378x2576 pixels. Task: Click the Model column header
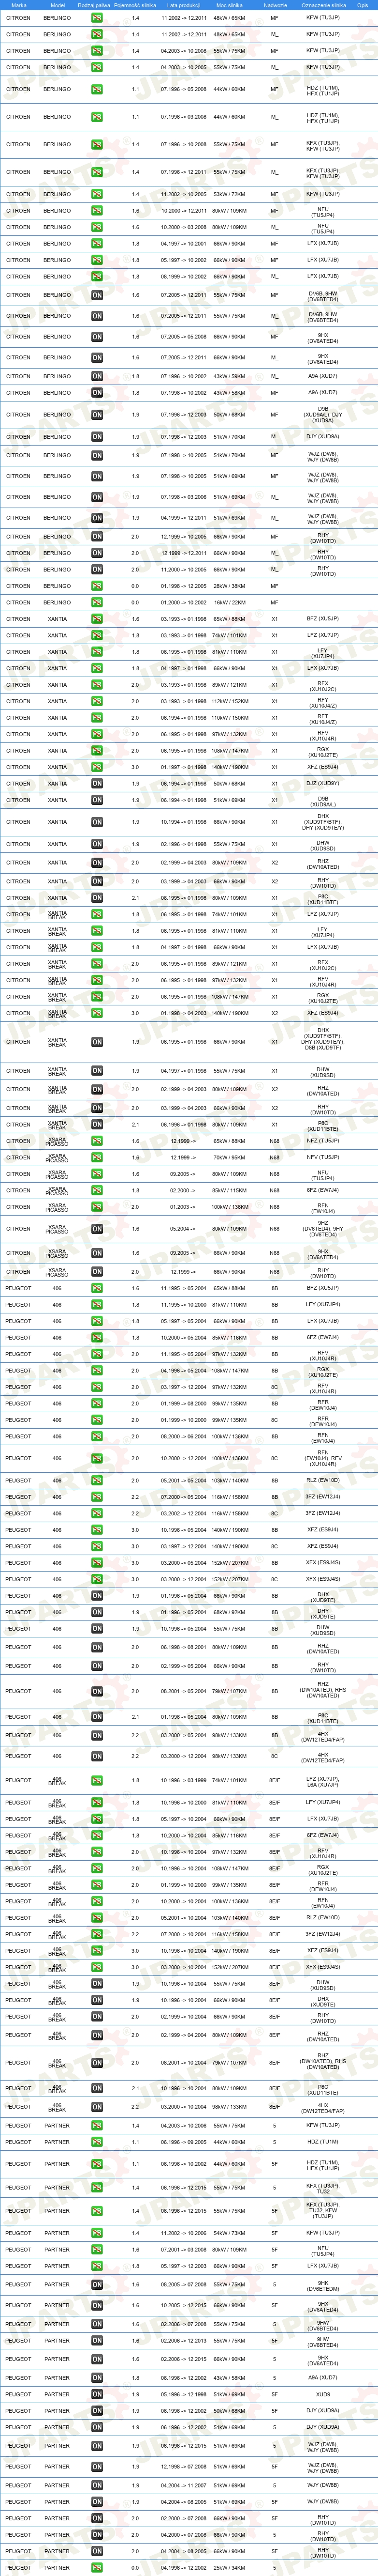pyautogui.click(x=57, y=5)
